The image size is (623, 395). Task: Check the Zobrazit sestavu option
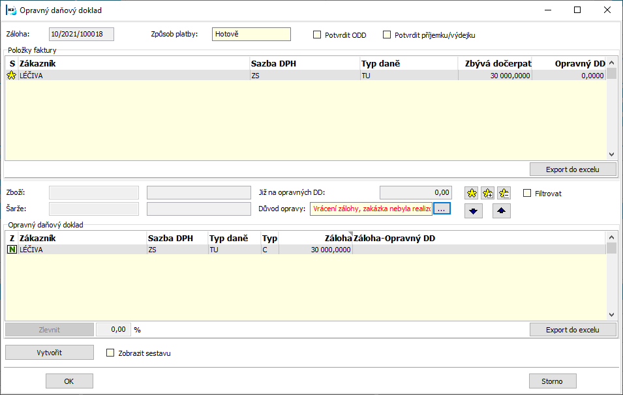pos(110,353)
